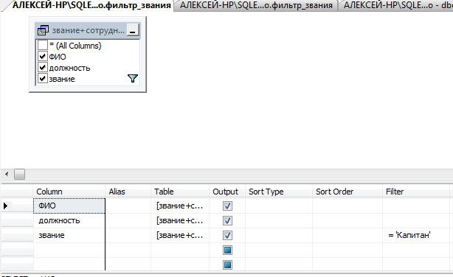Toggle Output checkbox for the звание grid row

pyautogui.click(x=227, y=236)
